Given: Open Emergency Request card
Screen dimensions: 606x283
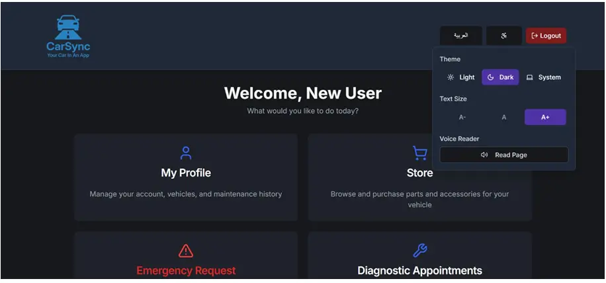Looking at the screenshot, I should (186, 255).
